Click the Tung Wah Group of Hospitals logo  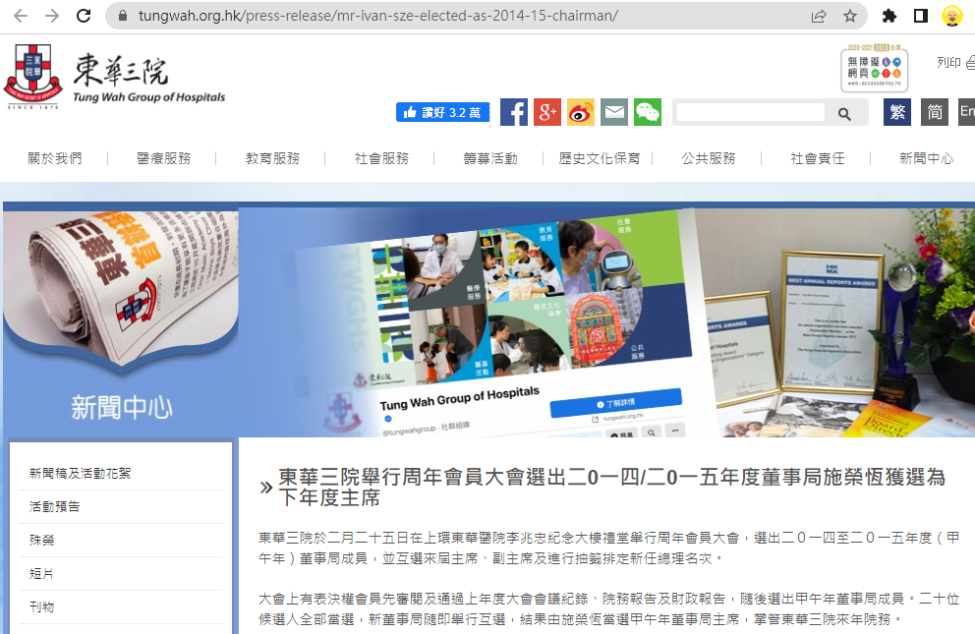click(x=115, y=77)
